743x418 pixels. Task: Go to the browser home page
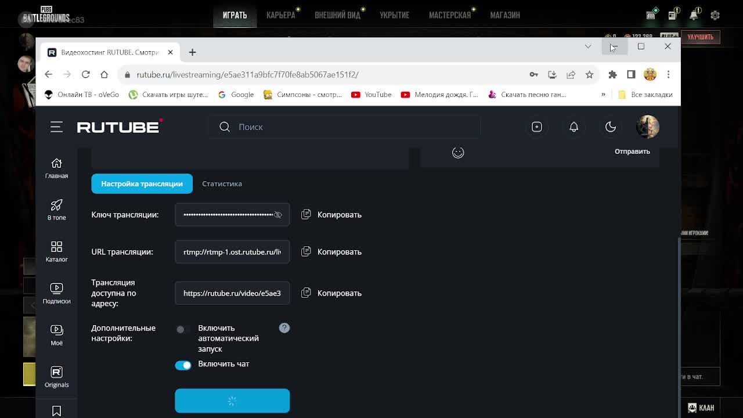pyautogui.click(x=104, y=74)
